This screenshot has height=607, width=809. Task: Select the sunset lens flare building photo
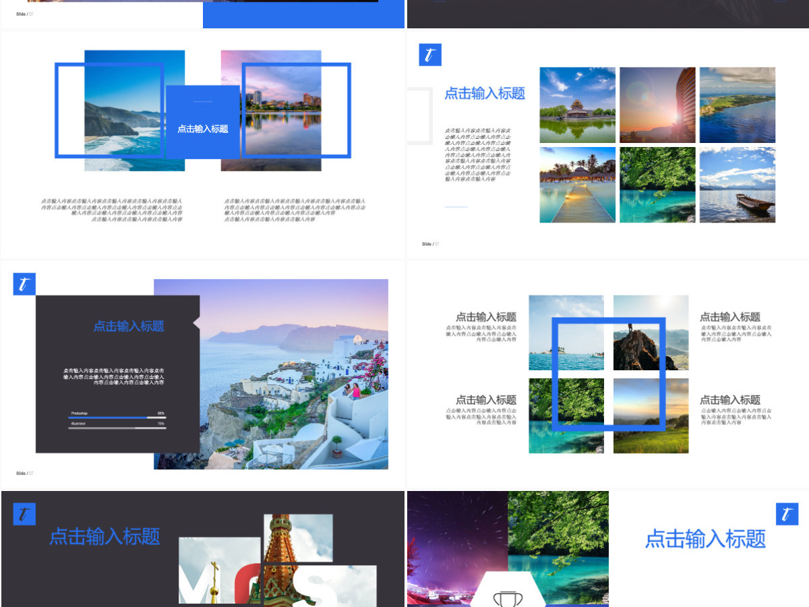pos(657,105)
